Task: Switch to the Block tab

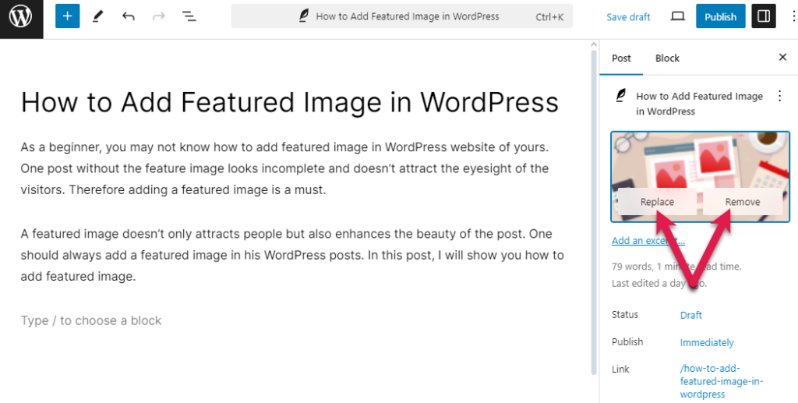Action: pos(667,58)
